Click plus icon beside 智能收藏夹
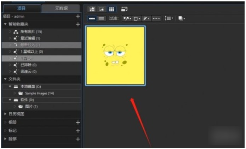The width and height of the screenshot is (246, 149). pyautogui.click(x=78, y=24)
